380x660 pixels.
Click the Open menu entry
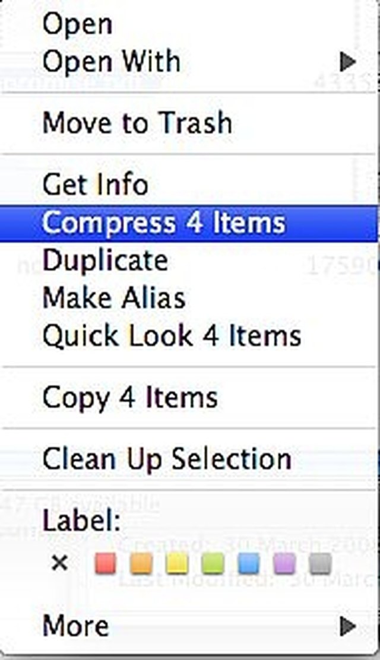189,24
